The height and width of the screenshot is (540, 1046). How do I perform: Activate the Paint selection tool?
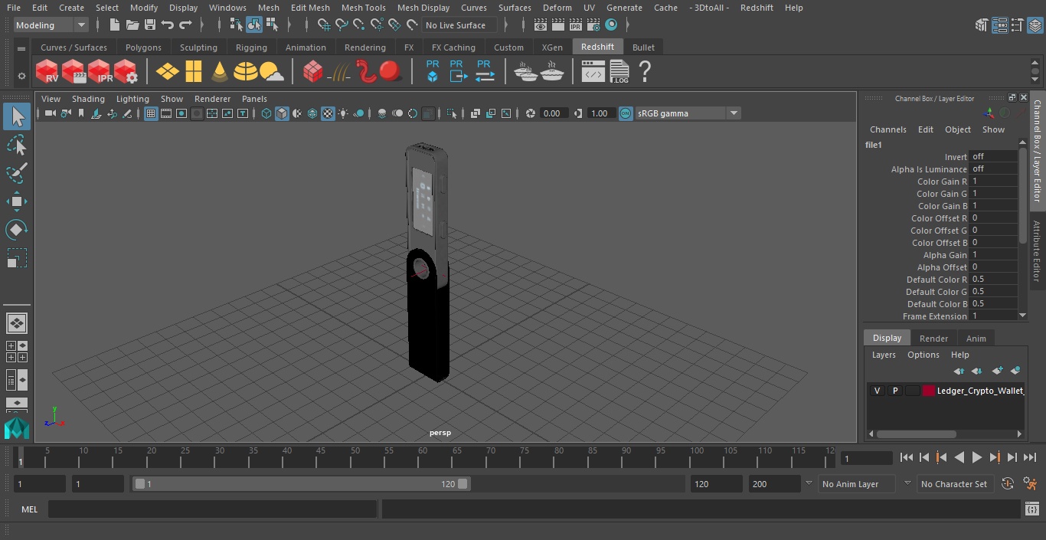(x=17, y=173)
